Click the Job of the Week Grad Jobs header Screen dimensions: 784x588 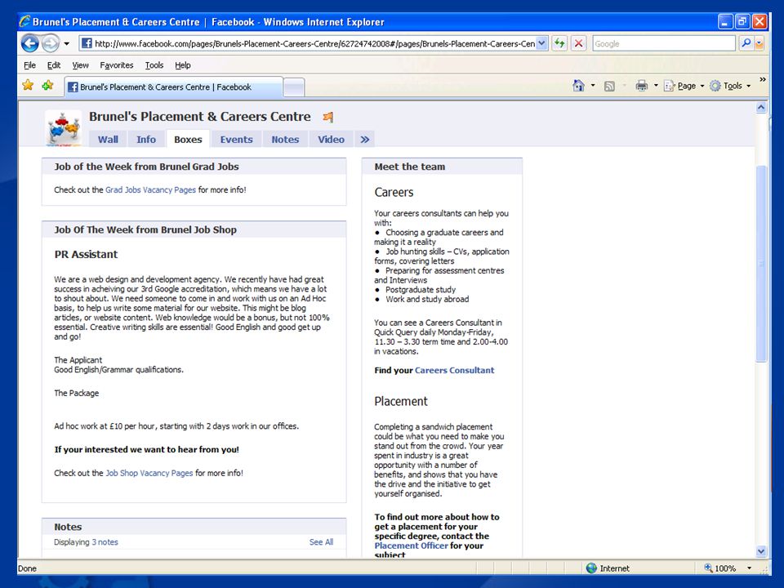coord(194,167)
